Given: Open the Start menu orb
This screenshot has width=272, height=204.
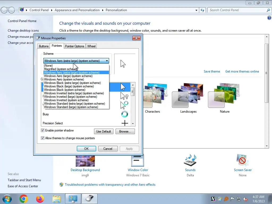Looking at the screenshot, I should click(x=7, y=199).
